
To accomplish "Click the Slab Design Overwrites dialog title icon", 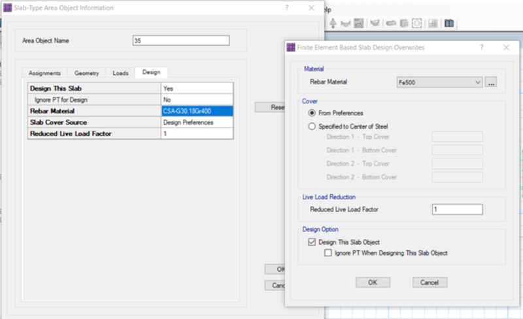I will tap(291, 47).
